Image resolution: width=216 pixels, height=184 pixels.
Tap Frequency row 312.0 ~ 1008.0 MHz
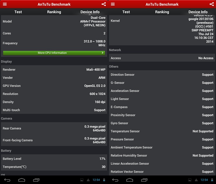[x=54, y=43]
